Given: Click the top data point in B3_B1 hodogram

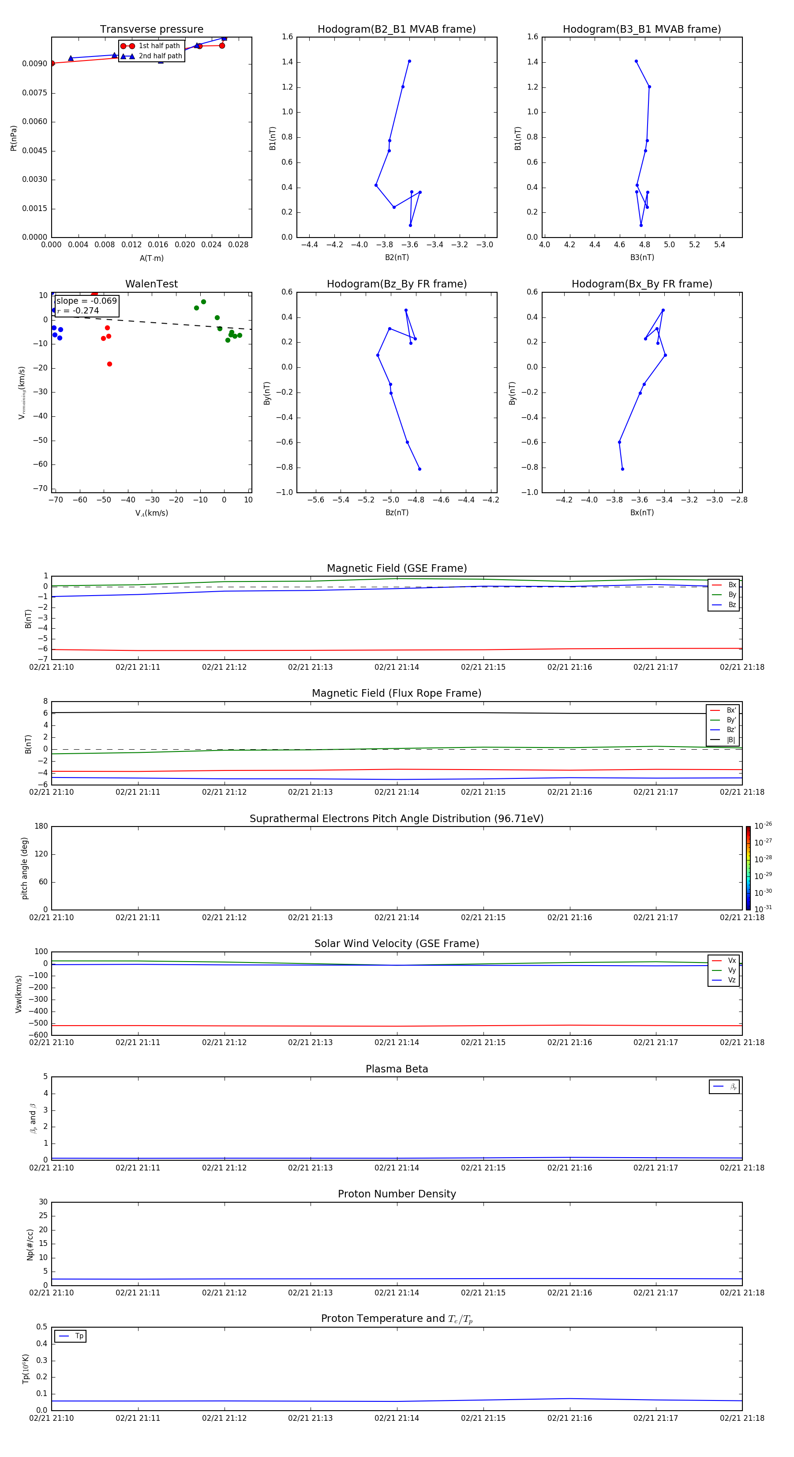Looking at the screenshot, I should 636,61.
